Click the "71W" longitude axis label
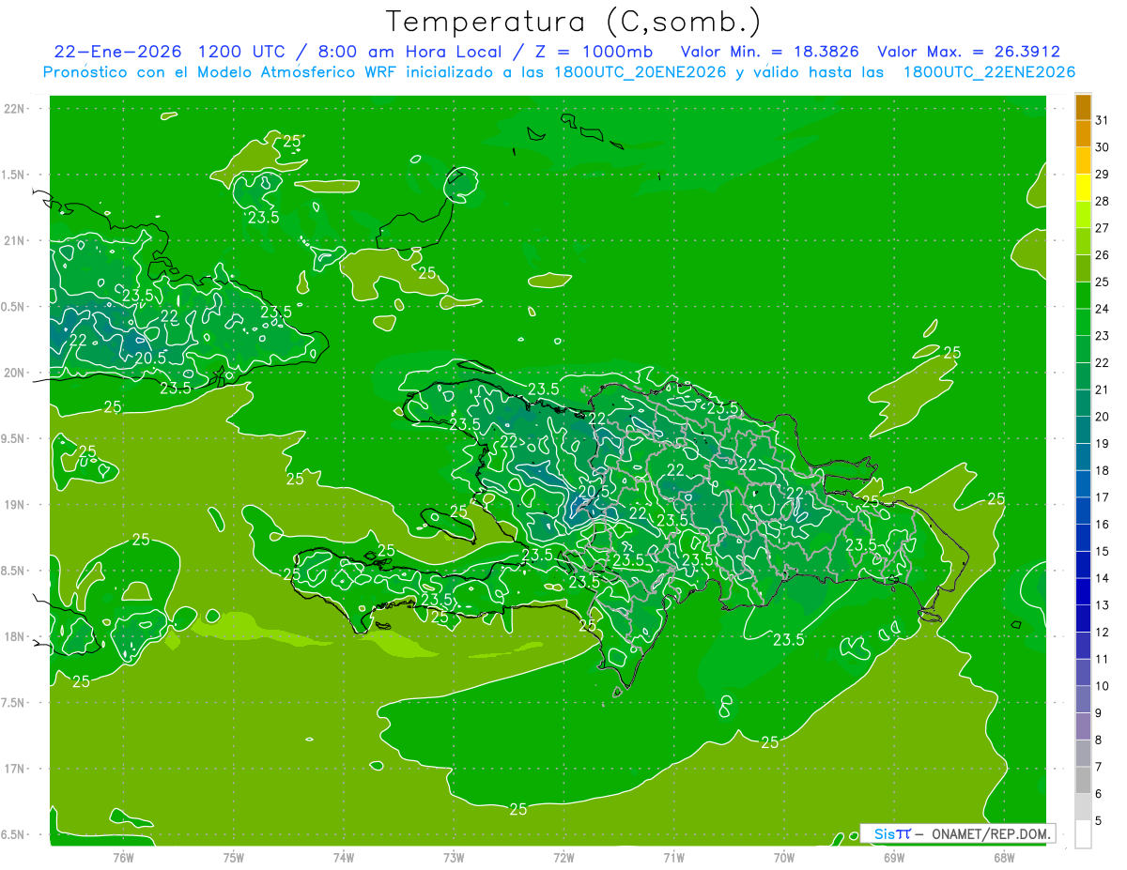1127x870 pixels. (x=673, y=857)
